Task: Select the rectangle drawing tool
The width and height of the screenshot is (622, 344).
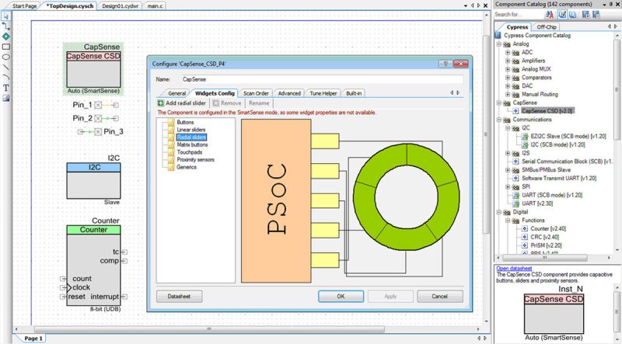Action: pos(6,47)
